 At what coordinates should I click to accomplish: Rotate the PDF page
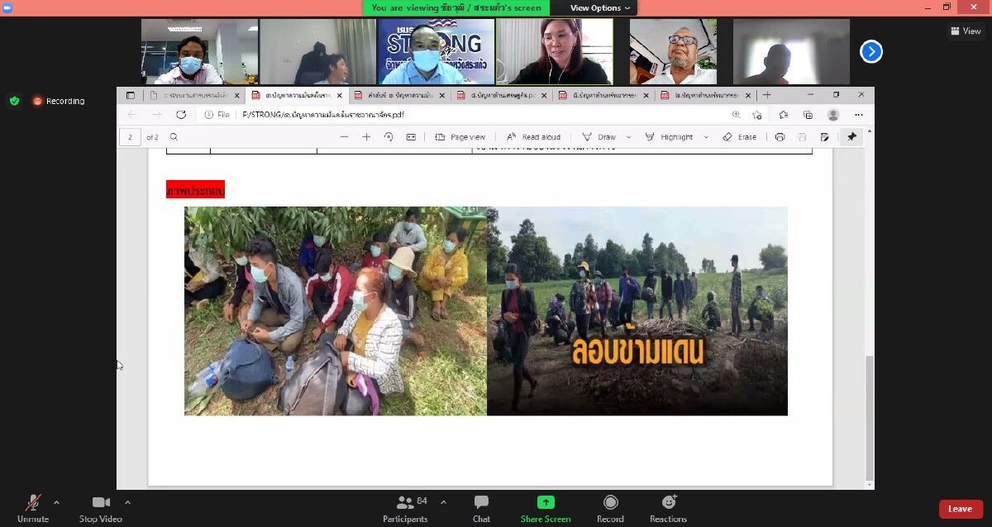pos(389,137)
